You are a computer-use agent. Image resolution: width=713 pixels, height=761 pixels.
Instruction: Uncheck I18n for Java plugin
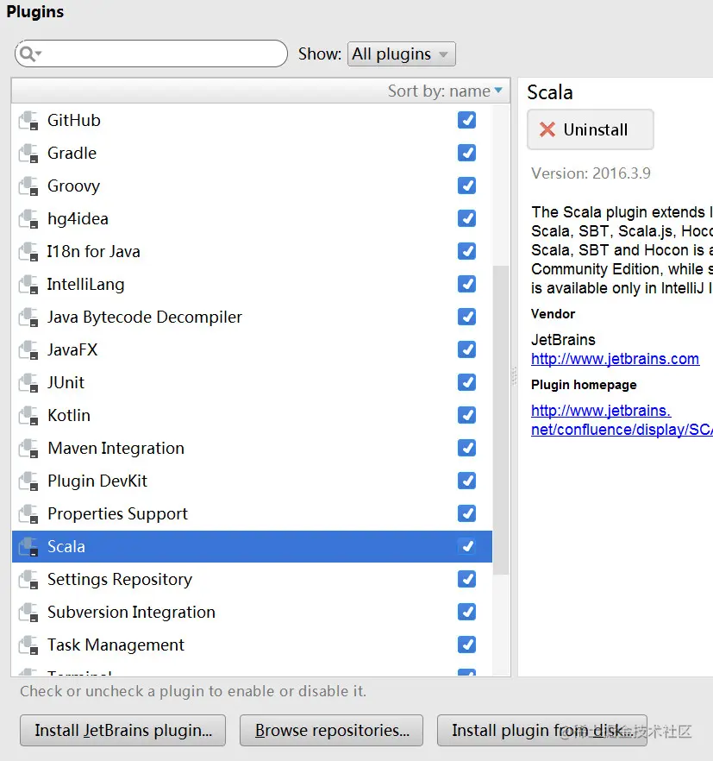466,251
